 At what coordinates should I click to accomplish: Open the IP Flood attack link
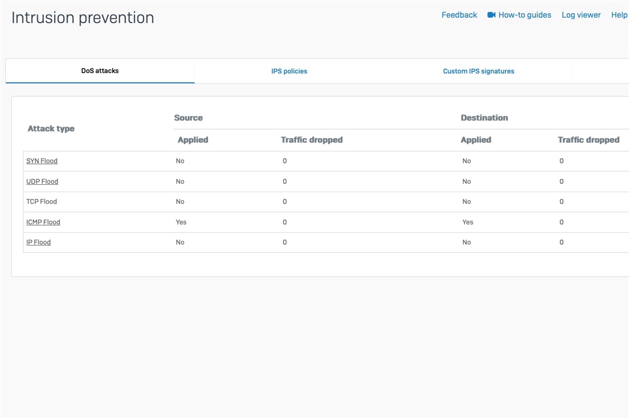tap(38, 242)
